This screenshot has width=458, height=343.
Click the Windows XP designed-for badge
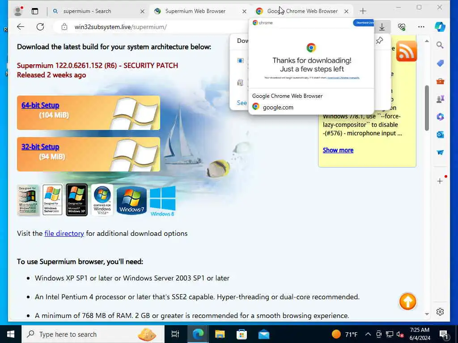[76, 200]
